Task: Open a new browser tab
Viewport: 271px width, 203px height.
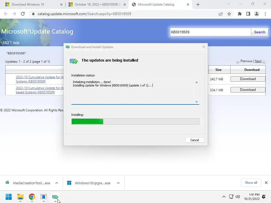Action: pyautogui.click(x=198, y=4)
